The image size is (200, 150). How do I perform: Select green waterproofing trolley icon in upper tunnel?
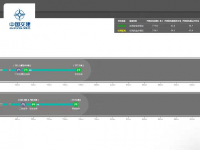(x=26, y=70)
